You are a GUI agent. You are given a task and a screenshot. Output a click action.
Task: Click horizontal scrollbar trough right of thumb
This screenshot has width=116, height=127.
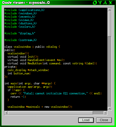pos(98,113)
